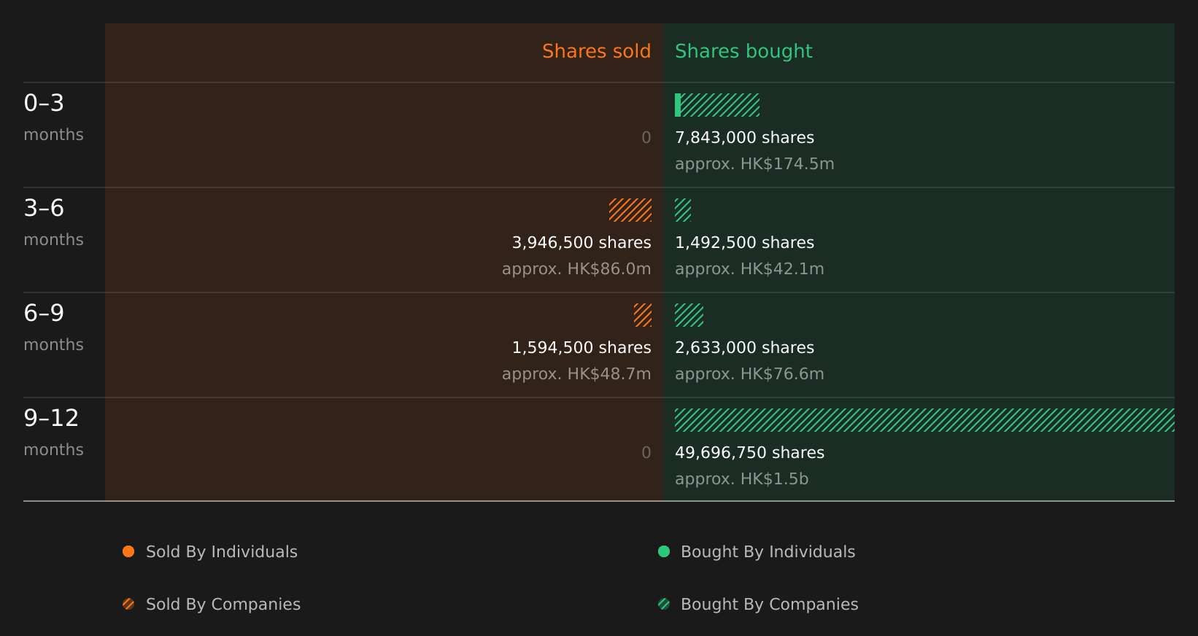
Task: Click the 6–9 months row label
Action: pos(53,327)
